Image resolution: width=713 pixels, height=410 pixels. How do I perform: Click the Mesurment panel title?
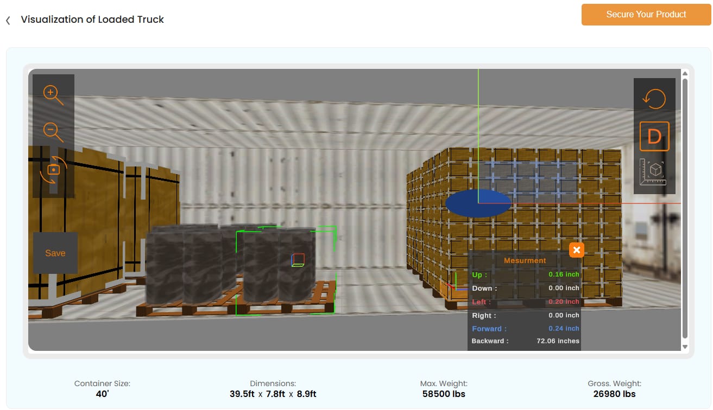click(x=525, y=260)
